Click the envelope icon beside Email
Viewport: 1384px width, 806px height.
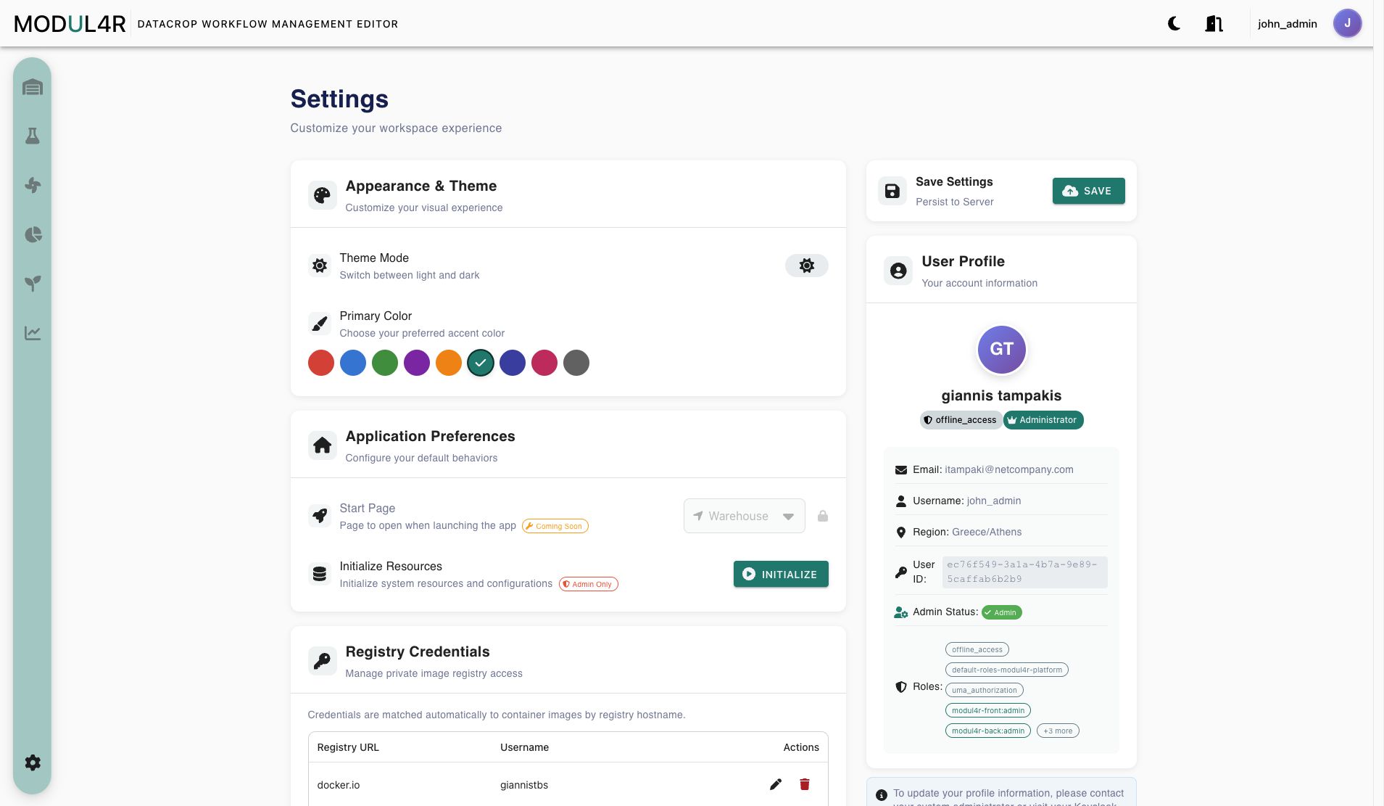pyautogui.click(x=901, y=470)
